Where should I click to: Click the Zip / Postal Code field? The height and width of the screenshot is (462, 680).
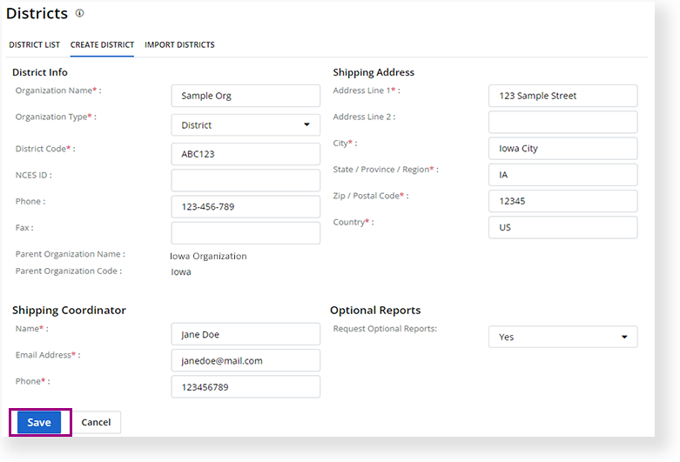tap(563, 201)
